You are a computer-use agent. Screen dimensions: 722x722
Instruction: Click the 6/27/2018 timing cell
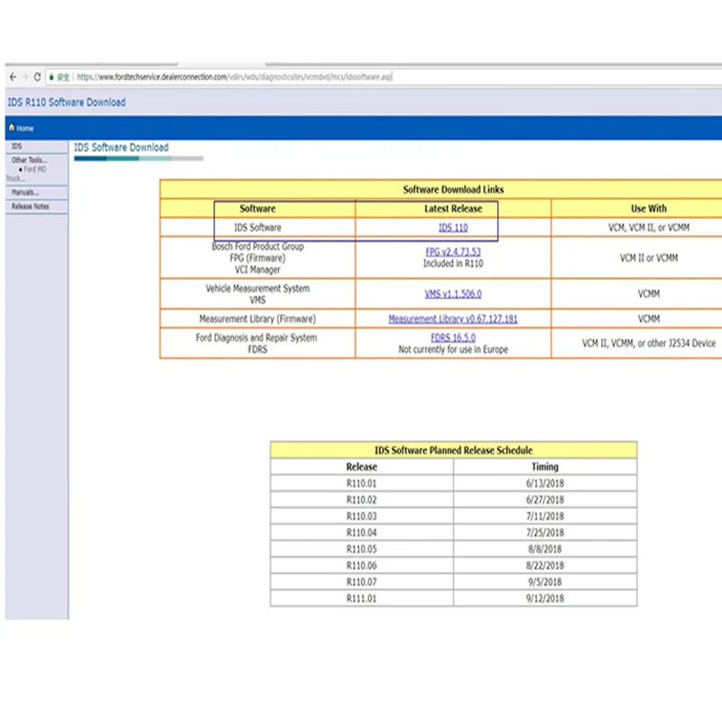click(x=545, y=500)
